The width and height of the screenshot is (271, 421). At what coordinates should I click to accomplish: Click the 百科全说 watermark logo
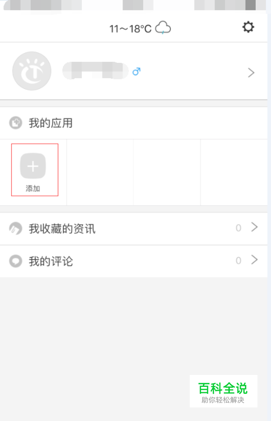223,391
